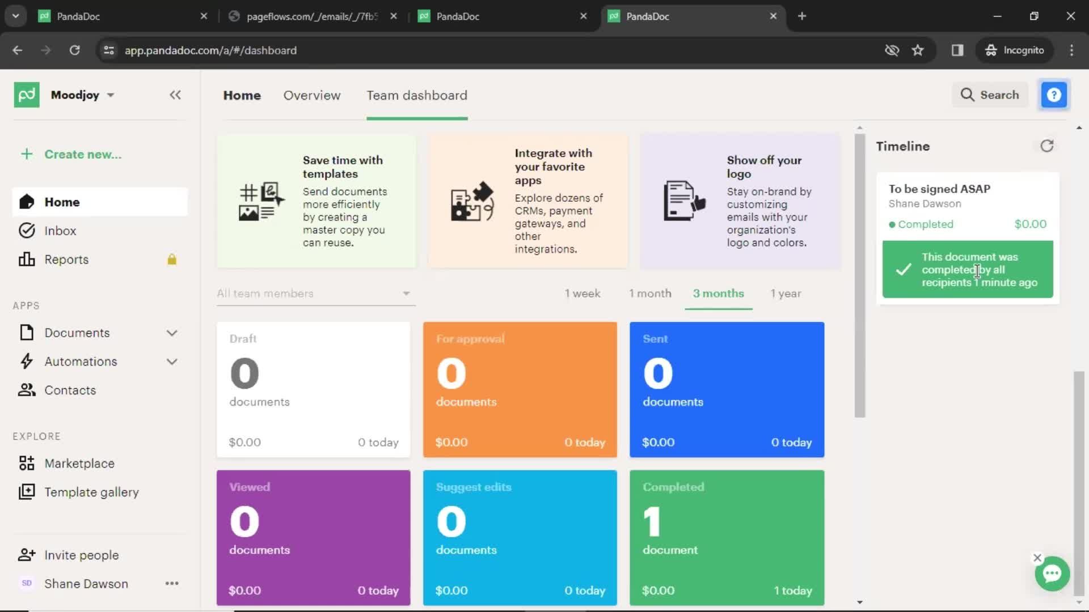The height and width of the screenshot is (612, 1089).
Task: Click the site info icon in address bar
Action: pyautogui.click(x=109, y=50)
